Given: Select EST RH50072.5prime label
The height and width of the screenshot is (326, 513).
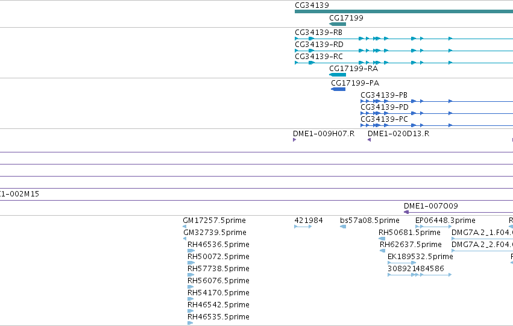Looking at the screenshot, I should coord(218,257).
